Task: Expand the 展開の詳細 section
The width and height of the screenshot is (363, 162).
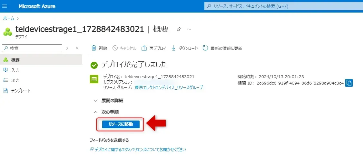Action: click(x=108, y=101)
